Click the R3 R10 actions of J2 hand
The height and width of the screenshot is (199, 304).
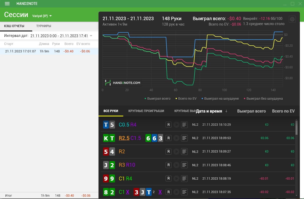click(x=127, y=165)
